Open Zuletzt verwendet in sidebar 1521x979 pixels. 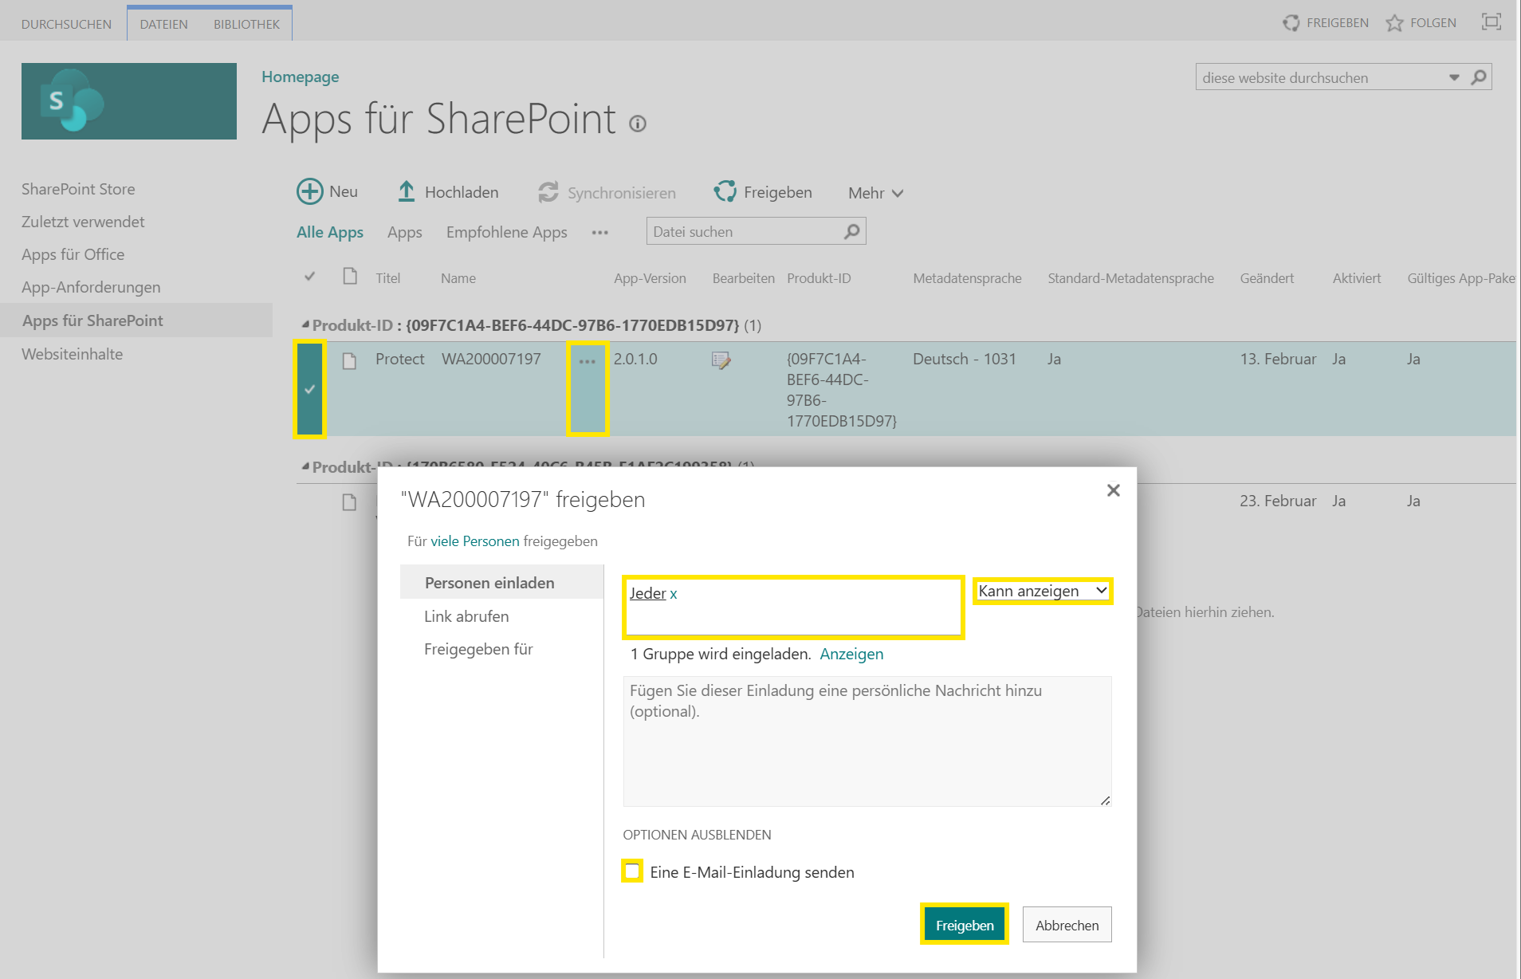83,222
